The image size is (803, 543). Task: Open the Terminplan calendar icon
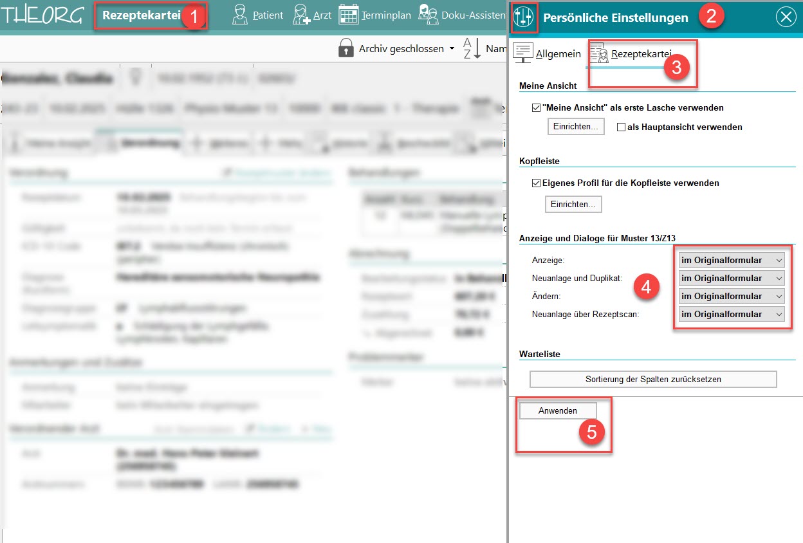[x=348, y=15]
